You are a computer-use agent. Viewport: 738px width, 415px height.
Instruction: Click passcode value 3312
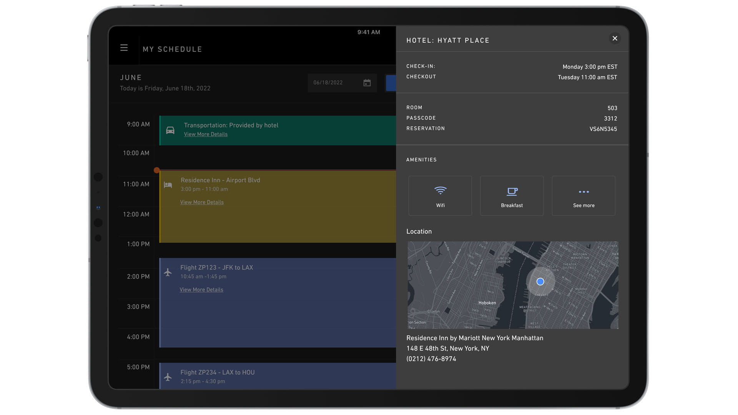[x=610, y=119]
